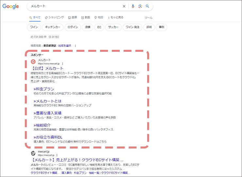Click the result count text 約 731,000 件
The height and width of the screenshot is (177, 242).
(x=39, y=37)
